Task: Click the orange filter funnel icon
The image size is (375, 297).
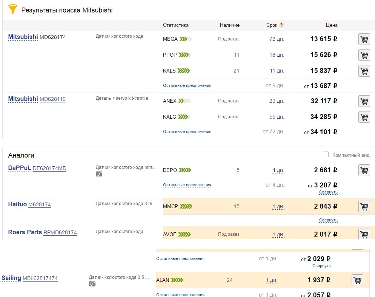Action: tap(13, 9)
